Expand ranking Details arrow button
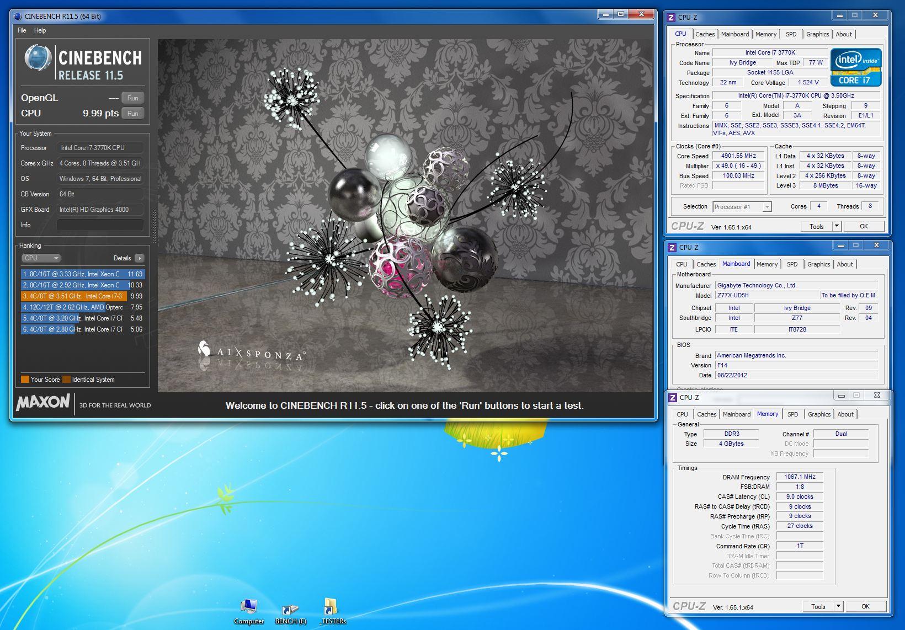Screen dimensions: 905x630 click(139, 258)
